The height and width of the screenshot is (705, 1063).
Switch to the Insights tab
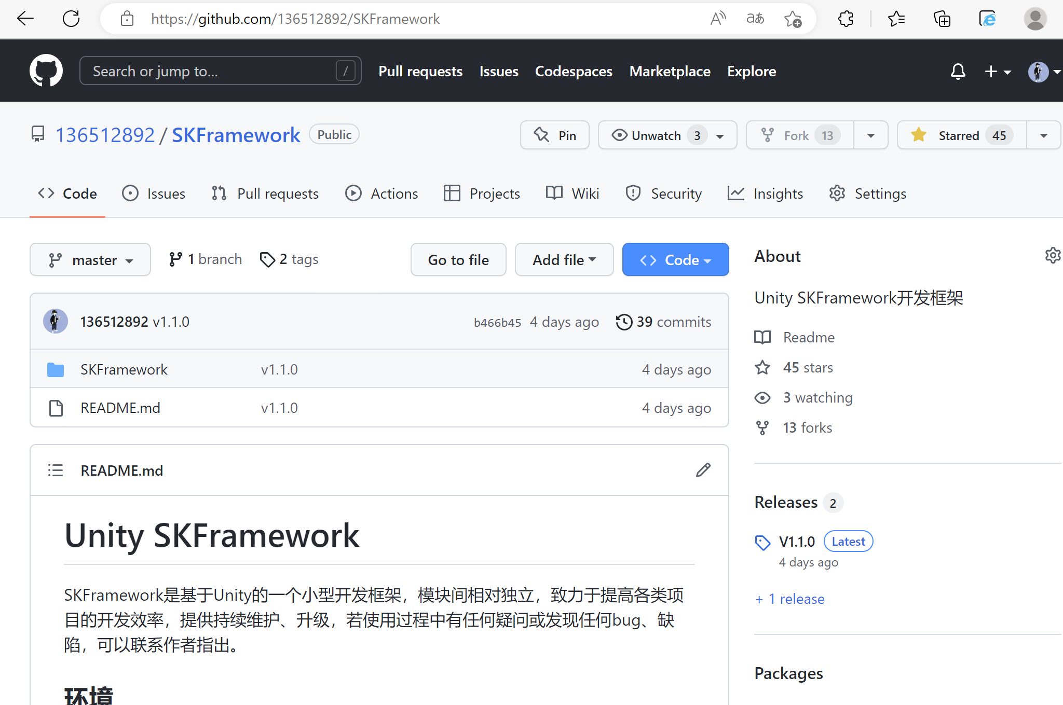pyautogui.click(x=765, y=193)
